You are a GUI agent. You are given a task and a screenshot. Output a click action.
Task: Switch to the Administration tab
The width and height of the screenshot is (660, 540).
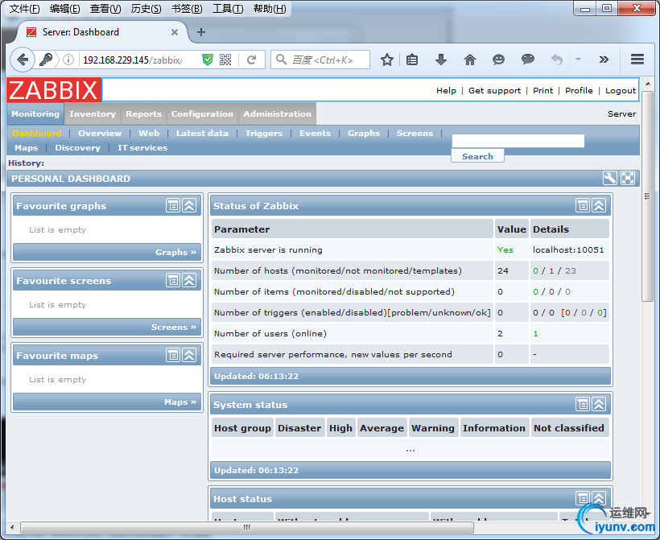[x=277, y=113]
